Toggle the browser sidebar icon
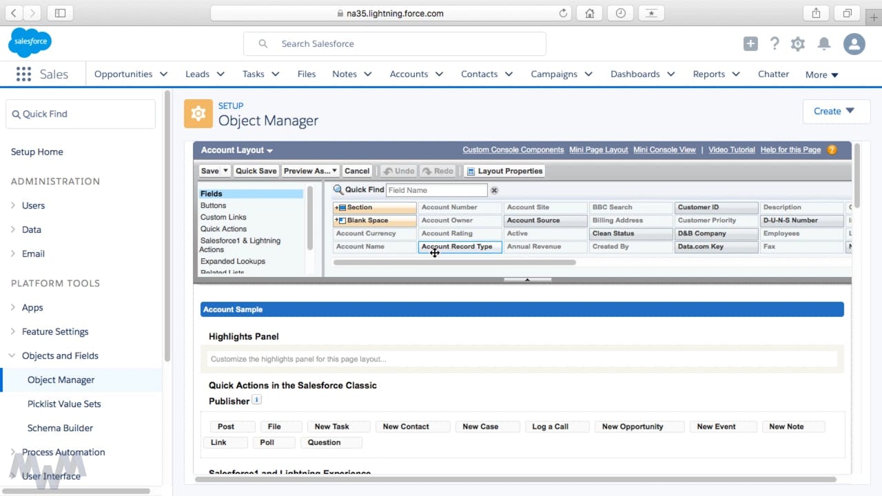This screenshot has height=496, width=882. tap(60, 13)
